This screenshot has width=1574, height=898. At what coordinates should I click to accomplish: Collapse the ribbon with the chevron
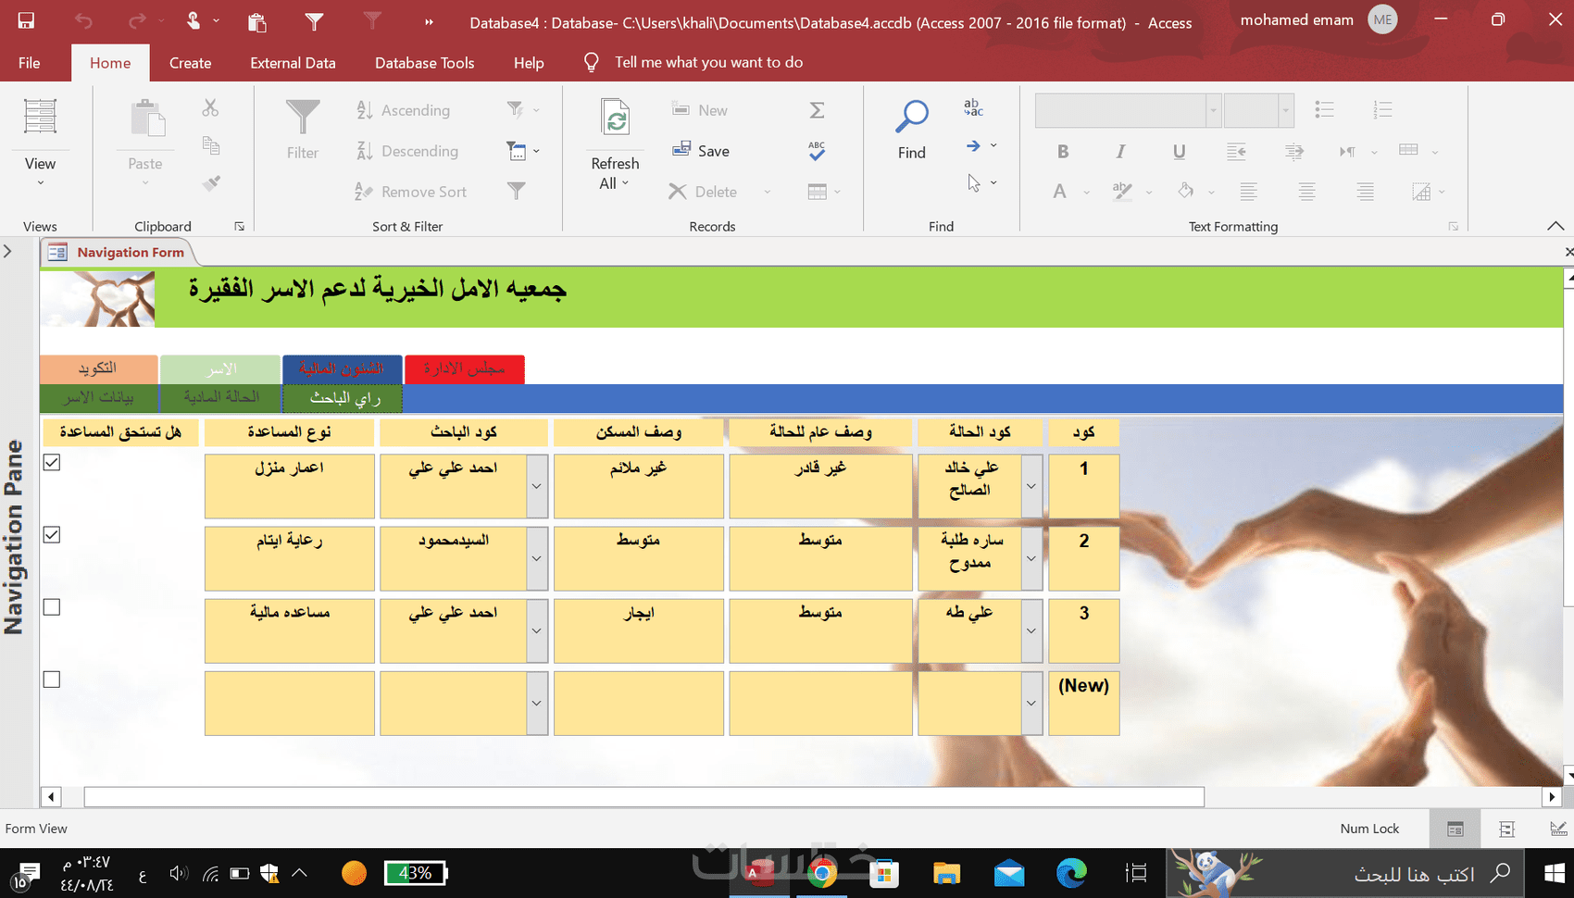point(1555,226)
